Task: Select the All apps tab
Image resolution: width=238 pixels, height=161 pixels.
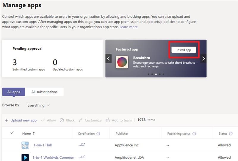Action: coord(14,92)
